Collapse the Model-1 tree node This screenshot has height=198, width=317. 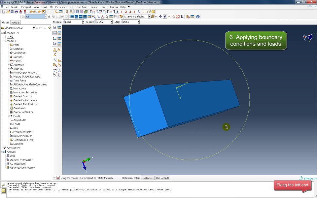coord(6,41)
